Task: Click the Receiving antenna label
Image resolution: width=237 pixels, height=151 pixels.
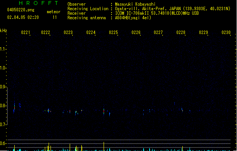Action: [87, 18]
